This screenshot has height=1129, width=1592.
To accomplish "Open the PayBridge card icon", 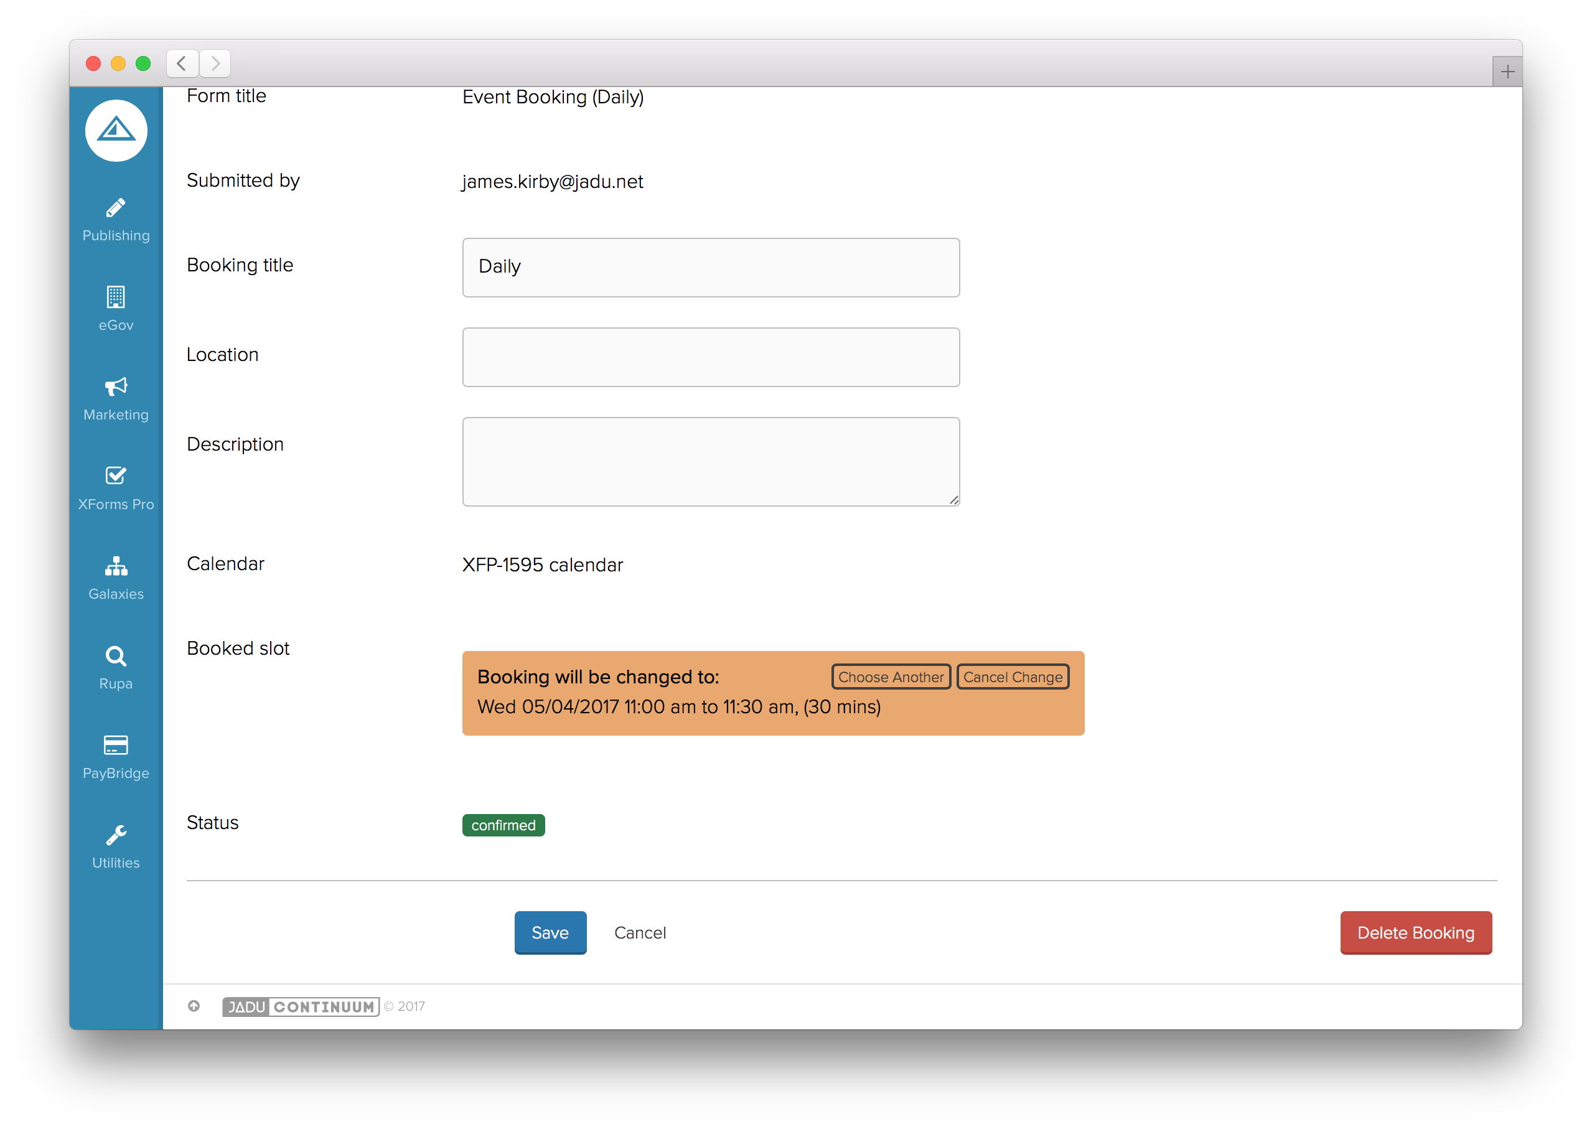I will point(115,744).
